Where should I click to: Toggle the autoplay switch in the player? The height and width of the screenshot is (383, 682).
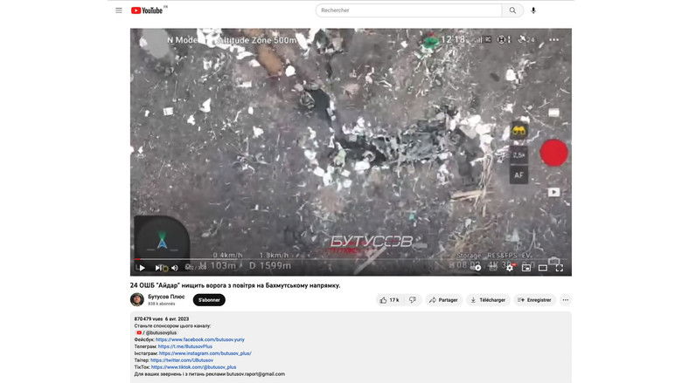click(x=479, y=268)
